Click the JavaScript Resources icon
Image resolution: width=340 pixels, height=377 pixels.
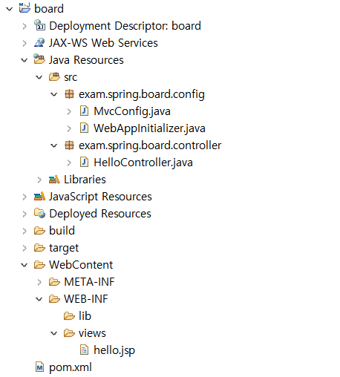pyautogui.click(x=39, y=197)
